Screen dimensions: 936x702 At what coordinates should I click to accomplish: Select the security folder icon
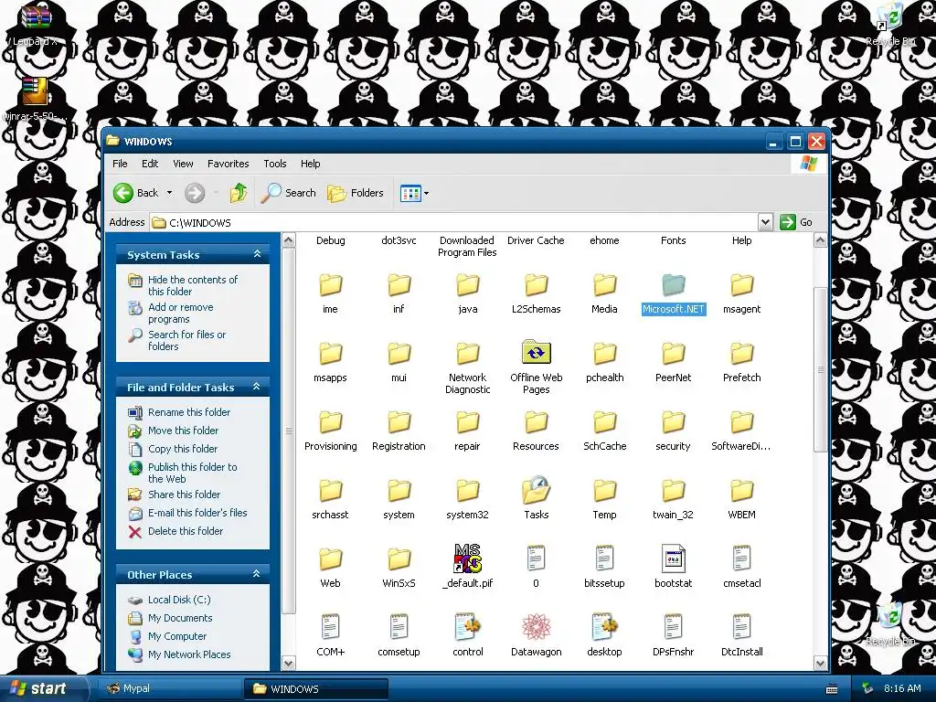tap(674, 422)
